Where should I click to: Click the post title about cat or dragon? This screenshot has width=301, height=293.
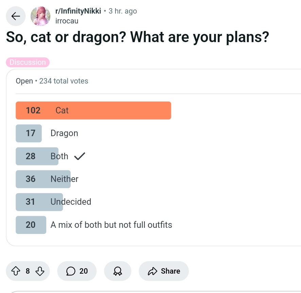point(138,37)
